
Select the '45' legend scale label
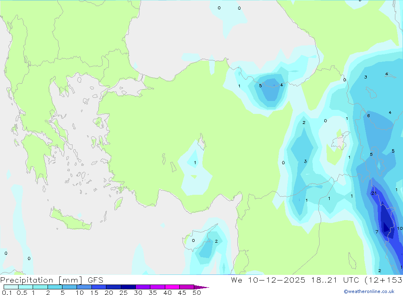(182, 293)
